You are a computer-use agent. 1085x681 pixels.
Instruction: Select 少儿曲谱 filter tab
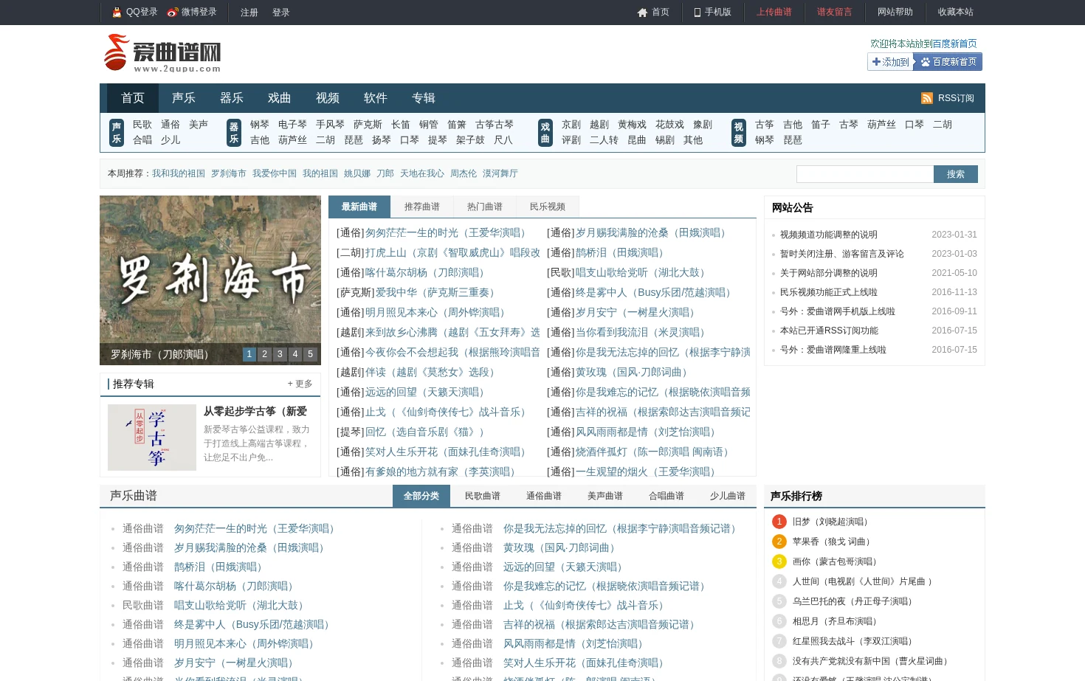[728, 496]
